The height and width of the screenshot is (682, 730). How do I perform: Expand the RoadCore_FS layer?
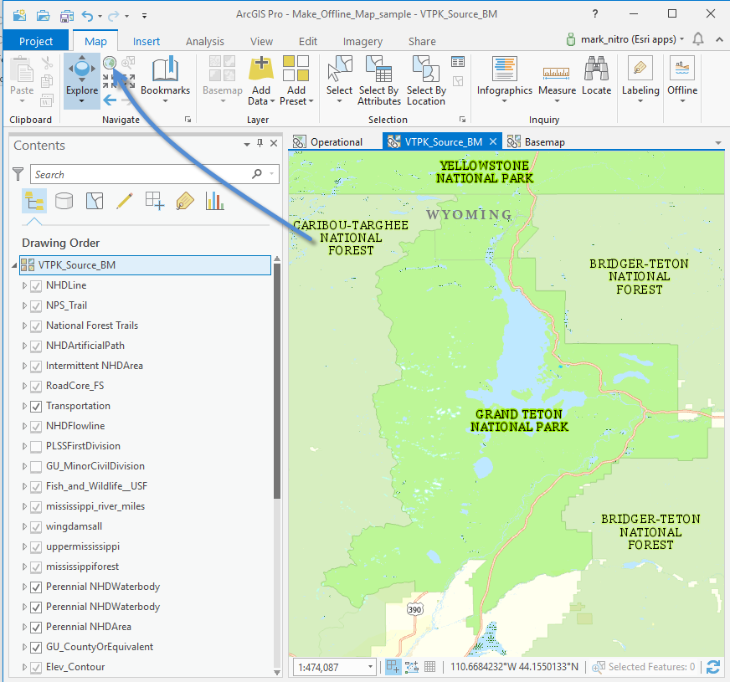coord(24,386)
